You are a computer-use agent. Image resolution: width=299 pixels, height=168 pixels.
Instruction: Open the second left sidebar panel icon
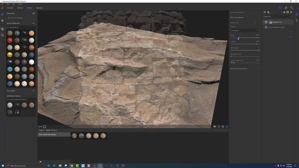(2, 21)
